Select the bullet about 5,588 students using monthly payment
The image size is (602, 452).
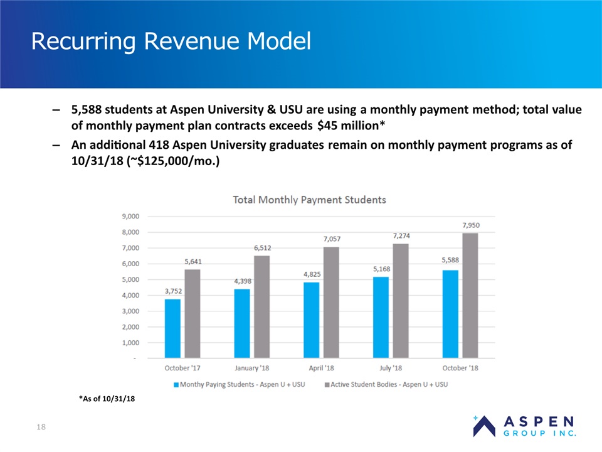(x=326, y=117)
